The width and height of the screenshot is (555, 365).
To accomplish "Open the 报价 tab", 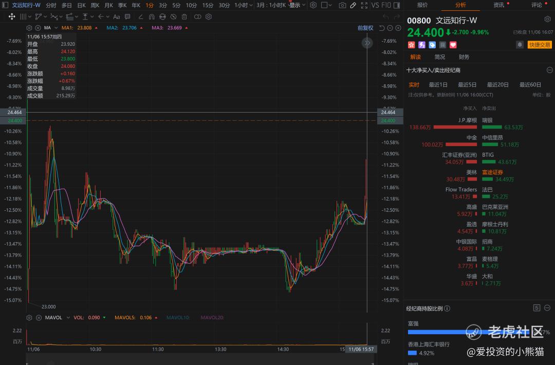I will (422, 5).
